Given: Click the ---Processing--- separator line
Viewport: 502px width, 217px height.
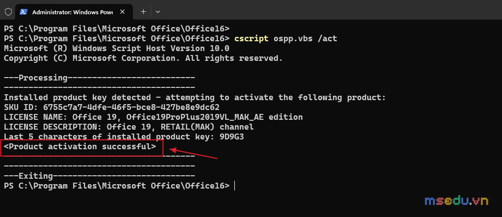Looking at the screenshot, I should 100,78.
